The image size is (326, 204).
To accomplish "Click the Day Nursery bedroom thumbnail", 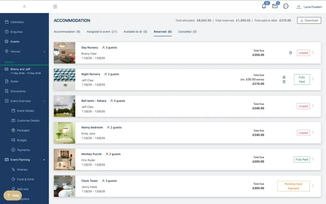I will click(x=64, y=53).
